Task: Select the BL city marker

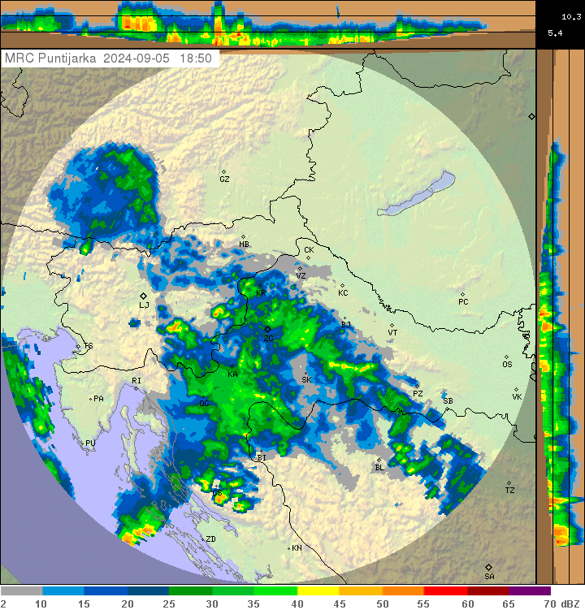Action: 379,460
